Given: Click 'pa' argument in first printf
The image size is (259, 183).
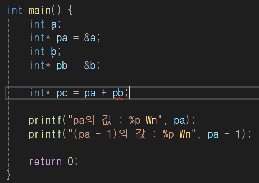Looking at the screenshot, I should coord(179,121).
